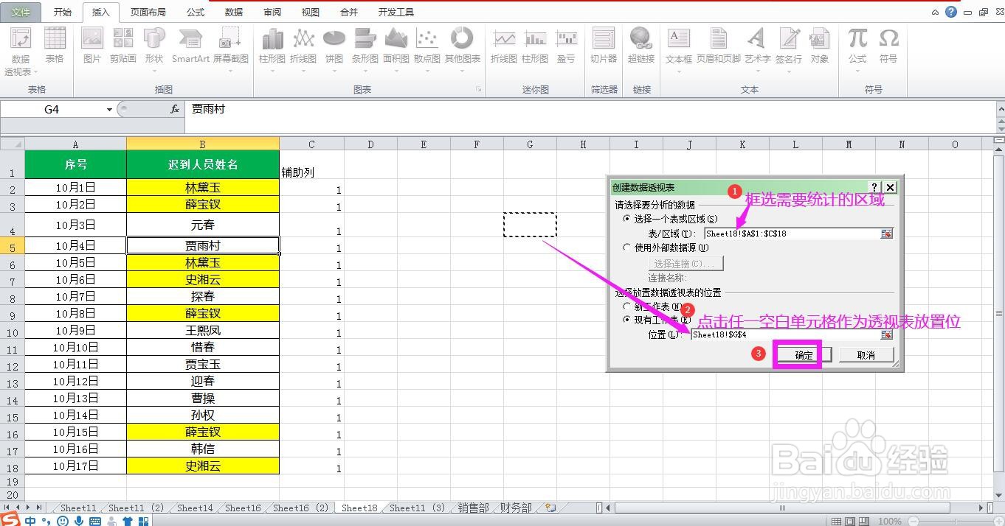Take a Screenshot (屏幕截图)
The width and height of the screenshot is (1005, 526).
pos(231,49)
